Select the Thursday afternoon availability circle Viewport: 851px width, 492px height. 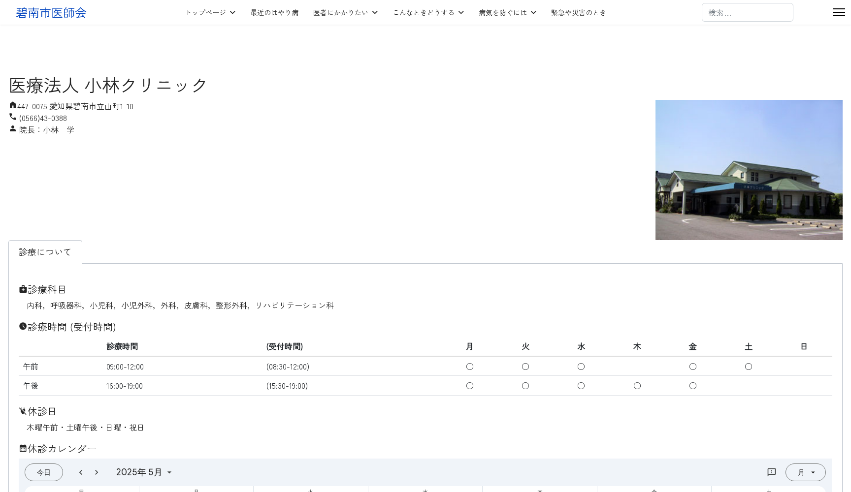(637, 386)
